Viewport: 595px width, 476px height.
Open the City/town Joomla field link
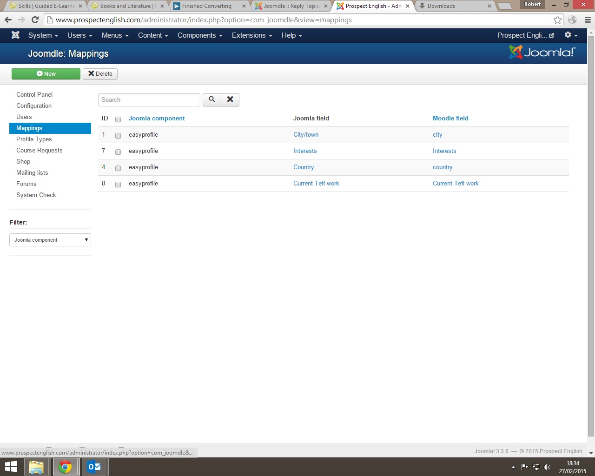(306, 134)
